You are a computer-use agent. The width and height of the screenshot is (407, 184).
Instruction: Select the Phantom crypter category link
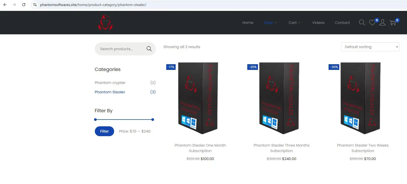point(110,83)
